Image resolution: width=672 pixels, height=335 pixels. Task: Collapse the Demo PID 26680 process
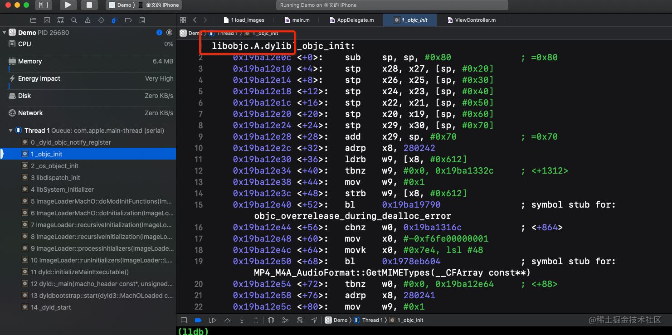pos(5,33)
